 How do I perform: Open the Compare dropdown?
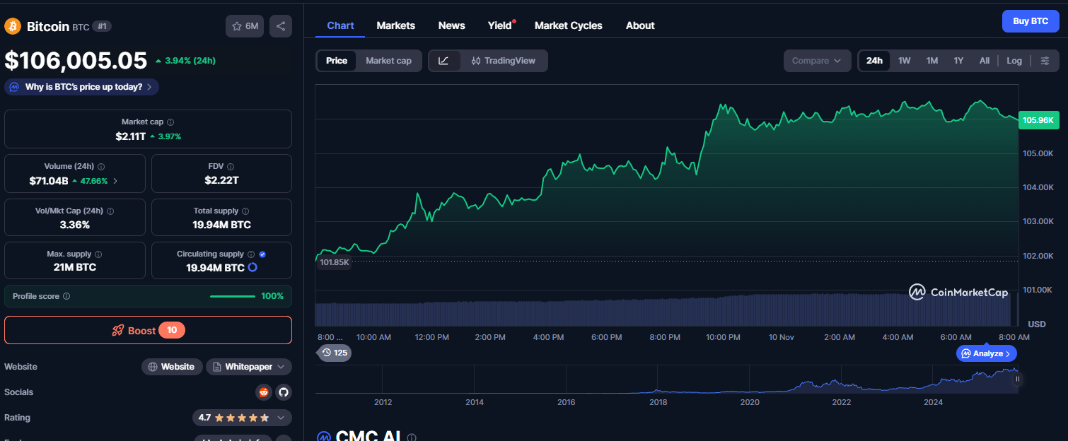[817, 61]
